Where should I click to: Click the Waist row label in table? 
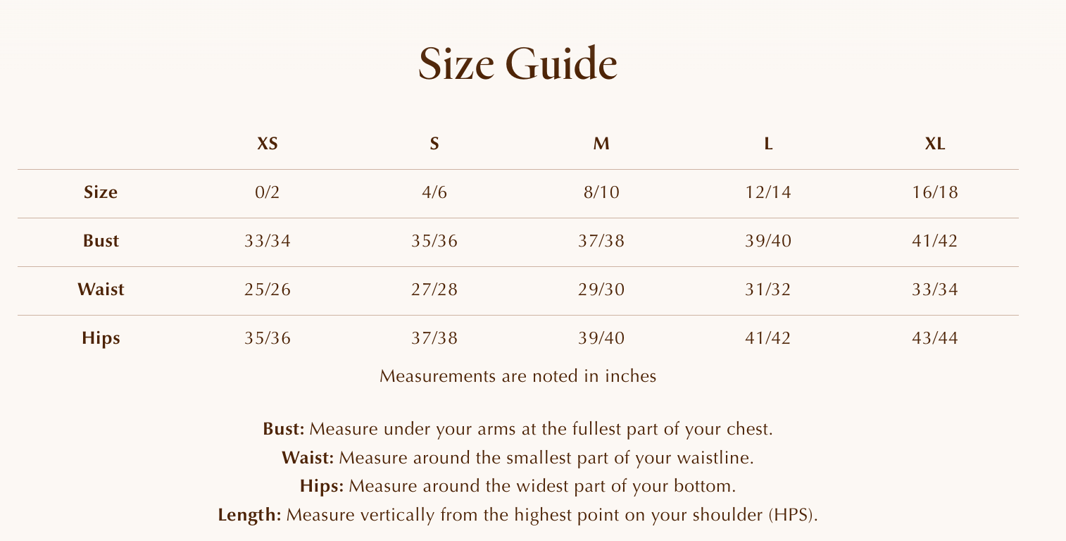(101, 290)
